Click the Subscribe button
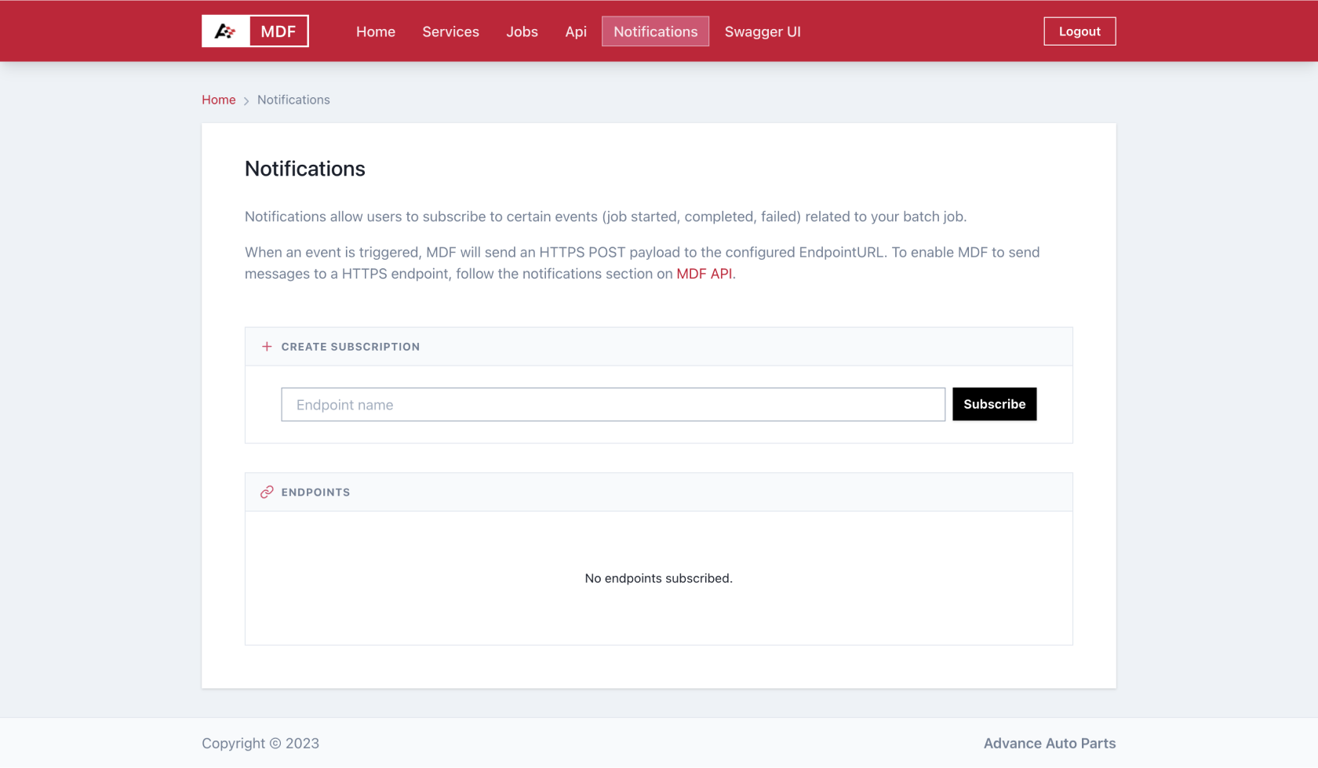The image size is (1318, 768). (x=994, y=404)
